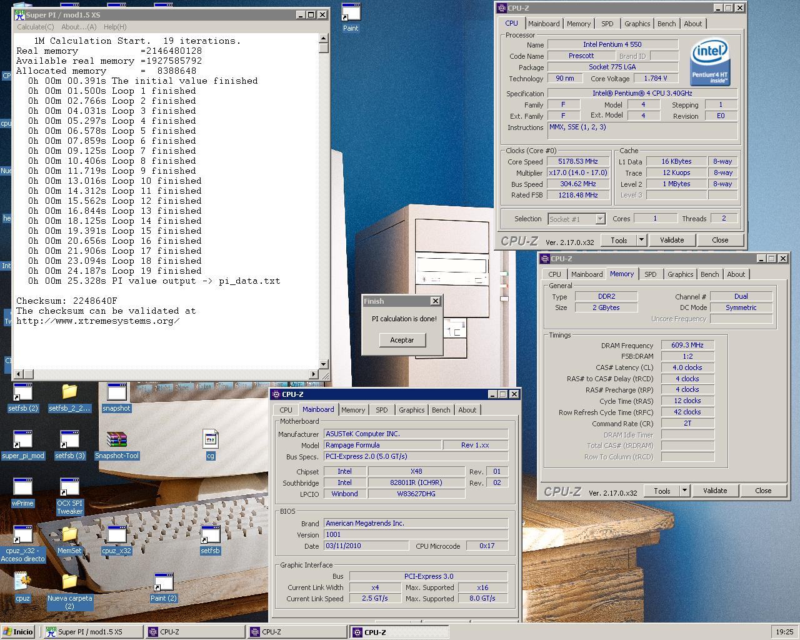Open the setfsb icon near the keyboard
The height and width of the screenshot is (640, 800).
tap(211, 539)
